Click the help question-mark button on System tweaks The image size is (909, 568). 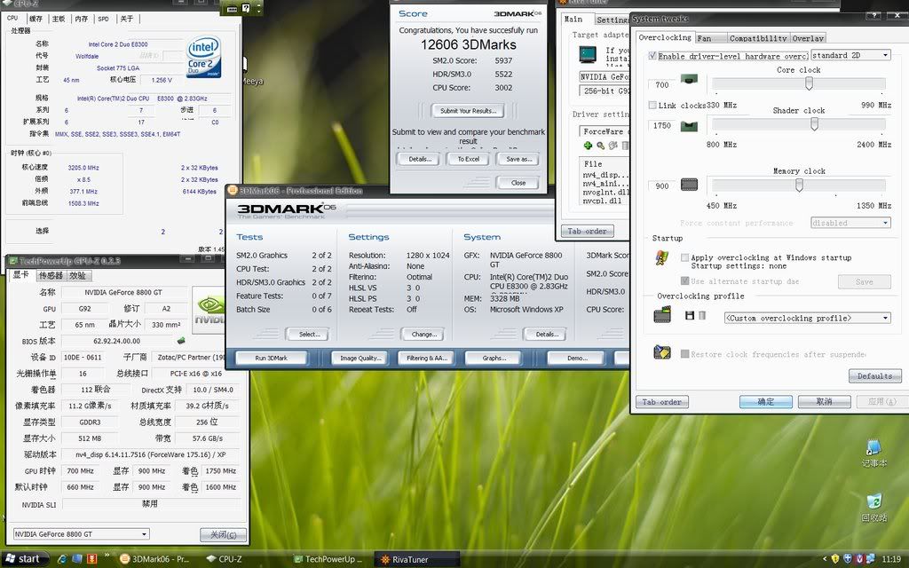point(873,17)
